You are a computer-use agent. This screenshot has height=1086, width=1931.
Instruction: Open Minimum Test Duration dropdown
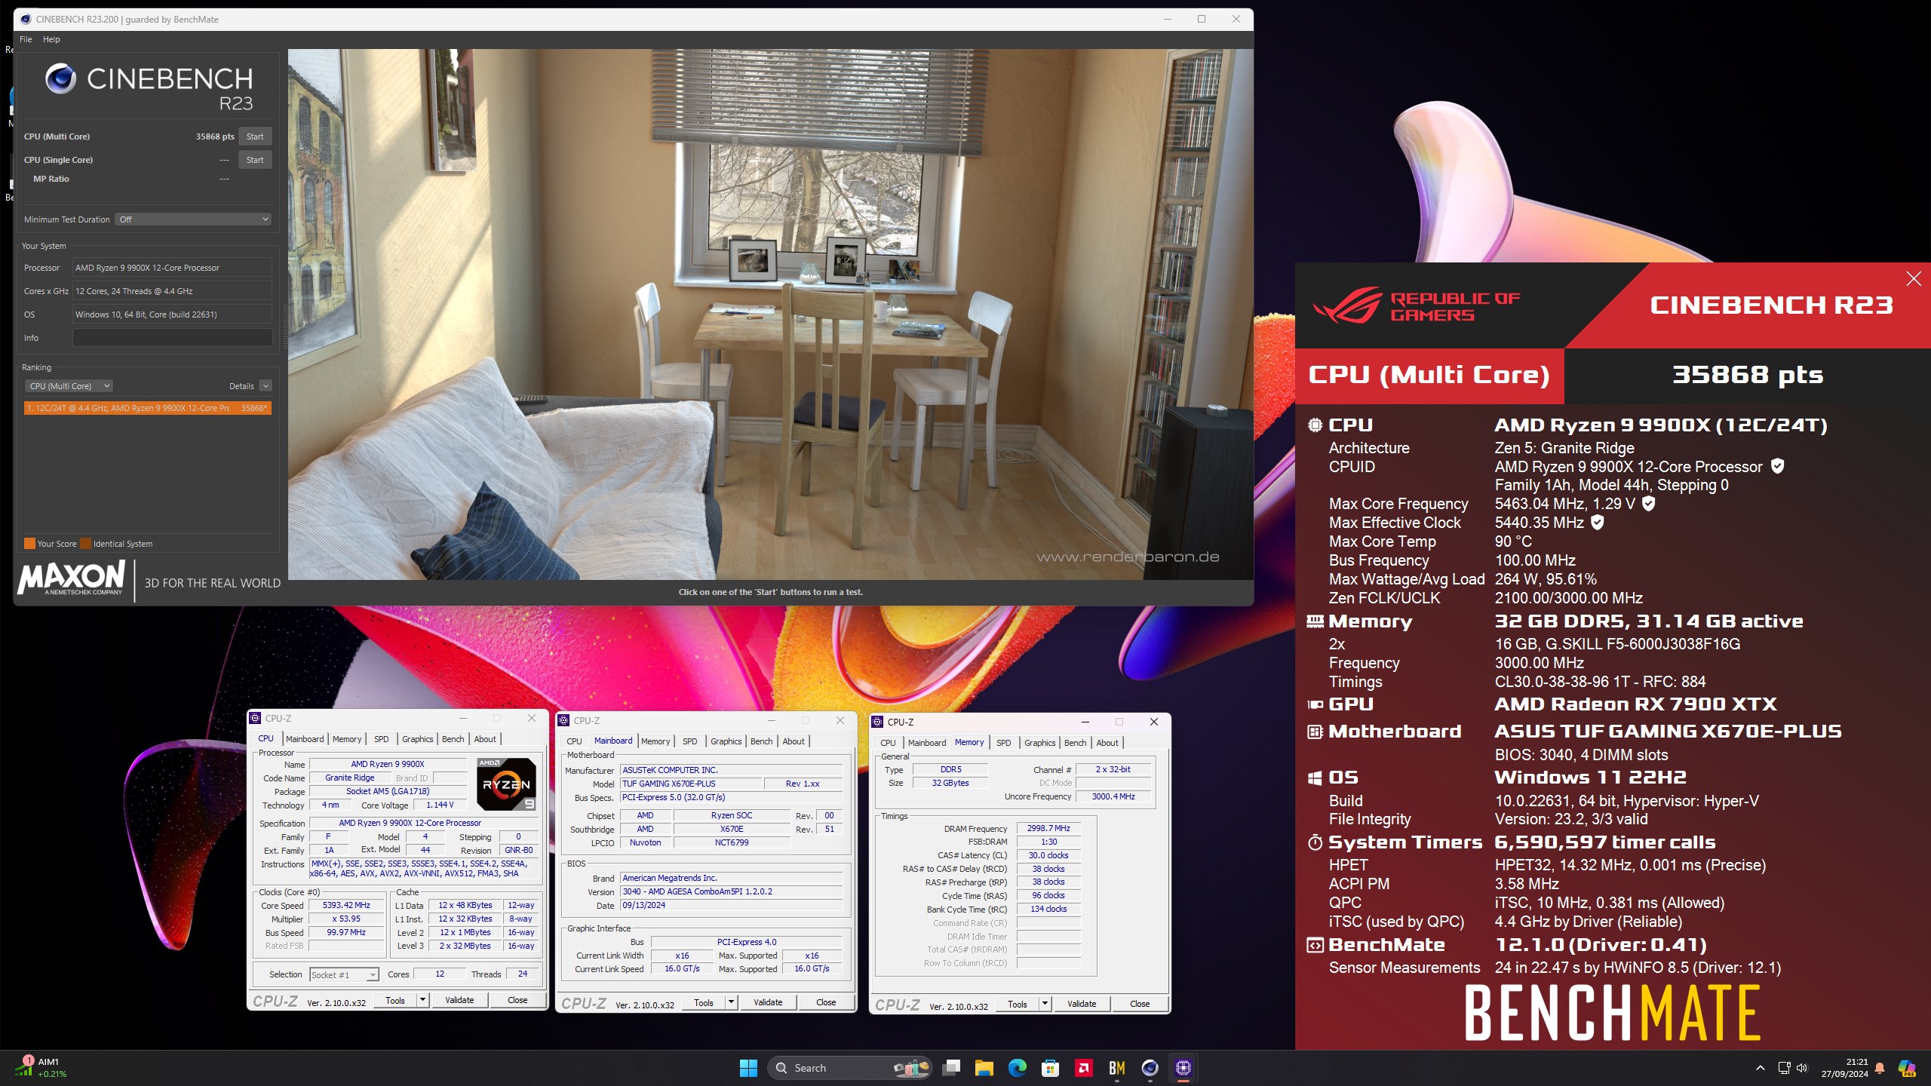coord(193,219)
